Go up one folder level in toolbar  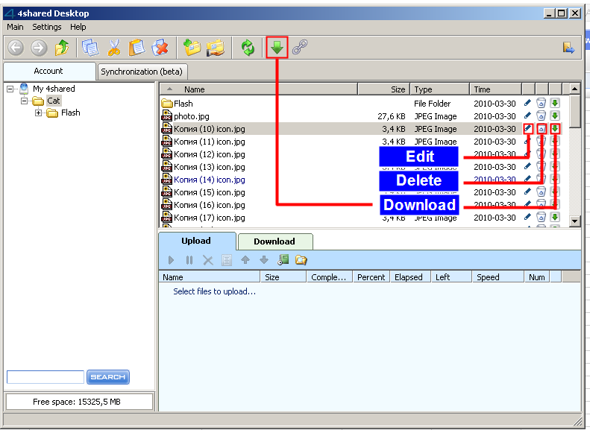pos(62,48)
